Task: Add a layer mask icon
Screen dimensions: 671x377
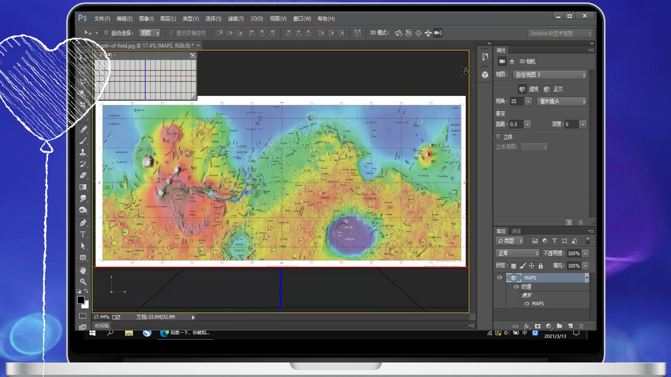Action: point(538,326)
